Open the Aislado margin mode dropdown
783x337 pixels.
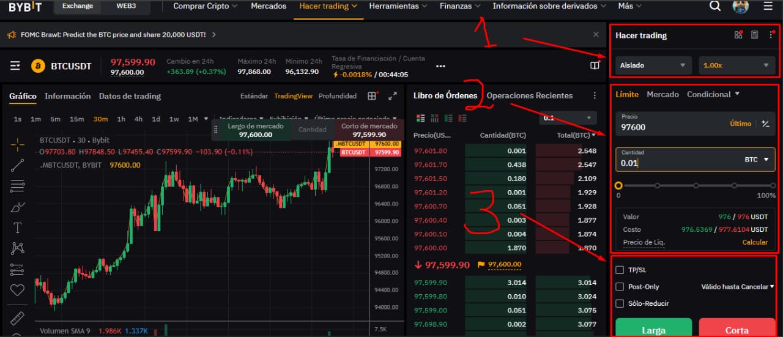click(x=653, y=65)
